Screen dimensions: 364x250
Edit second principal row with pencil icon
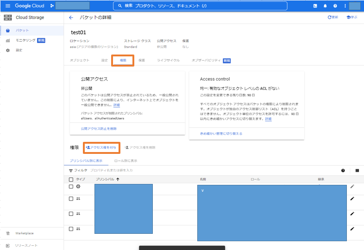point(352,199)
